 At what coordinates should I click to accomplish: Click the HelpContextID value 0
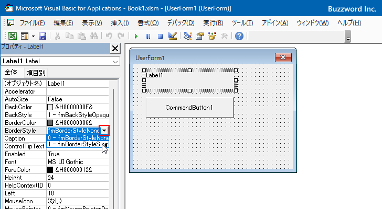point(78,185)
